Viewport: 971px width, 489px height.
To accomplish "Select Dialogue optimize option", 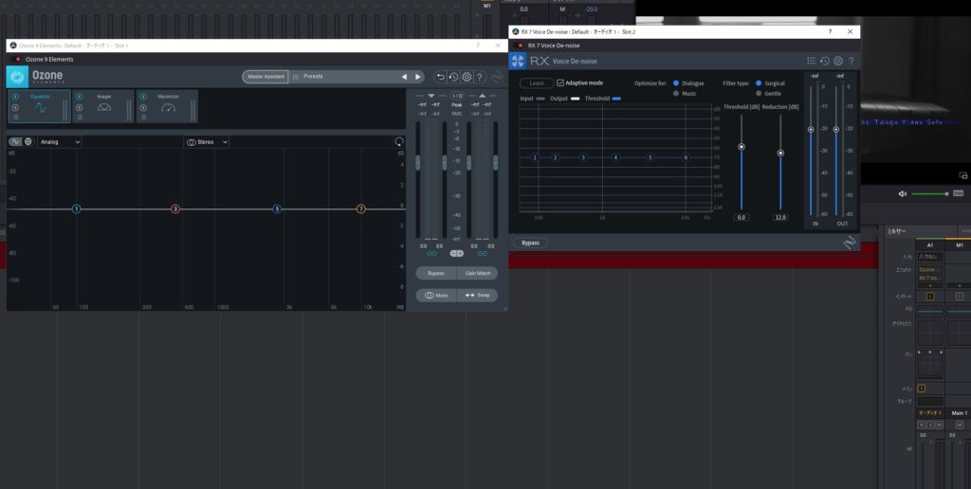I will 676,83.
